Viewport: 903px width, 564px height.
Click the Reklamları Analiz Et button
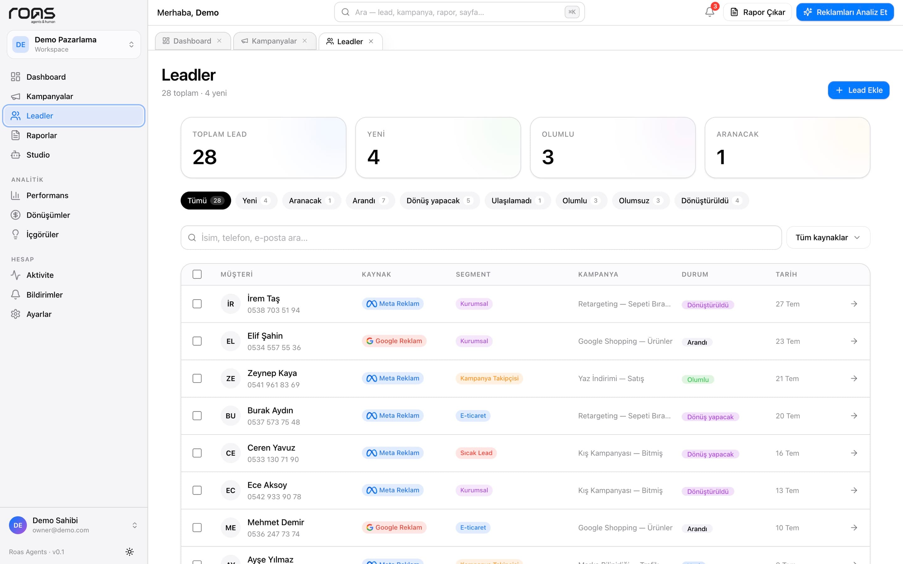845,12
